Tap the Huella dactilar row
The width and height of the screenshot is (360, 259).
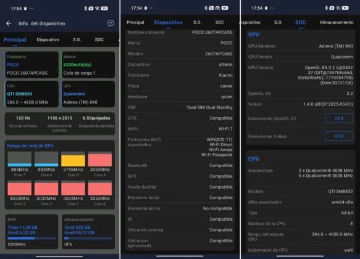pos(180,187)
